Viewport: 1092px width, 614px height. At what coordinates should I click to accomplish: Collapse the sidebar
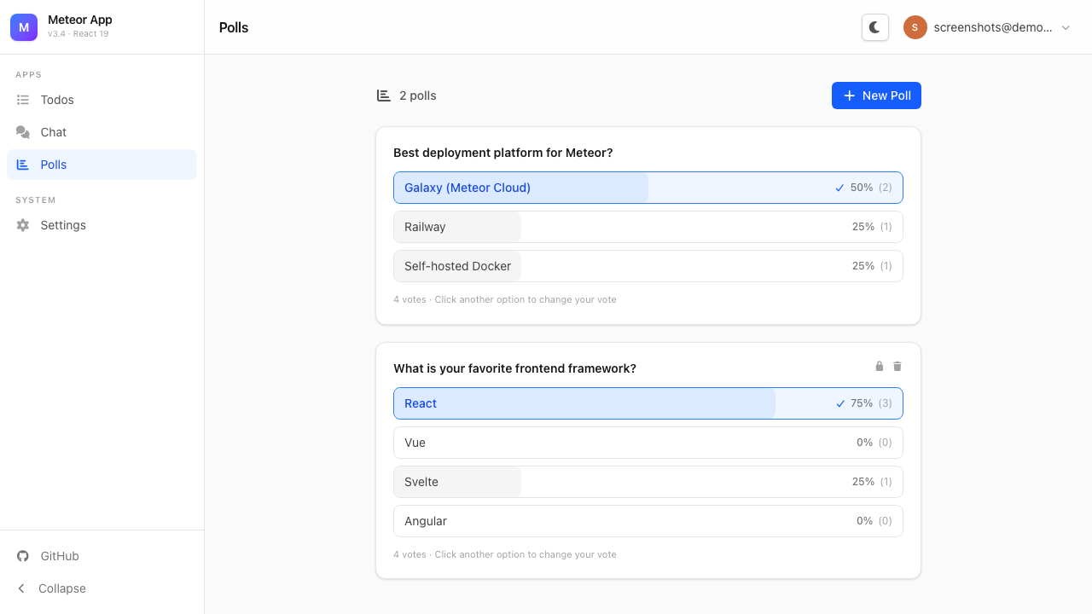click(49, 588)
